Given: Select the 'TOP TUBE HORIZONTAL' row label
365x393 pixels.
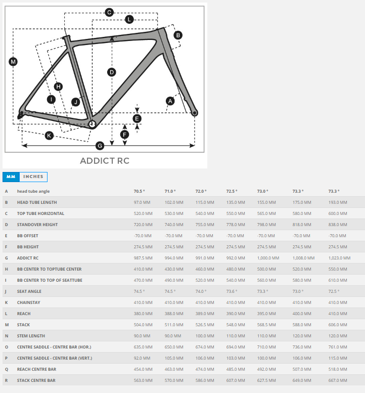Looking at the screenshot, I should click(x=40, y=213).
